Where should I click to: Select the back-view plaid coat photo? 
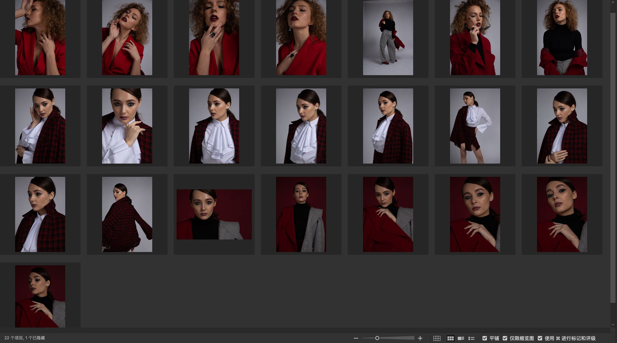[127, 214]
